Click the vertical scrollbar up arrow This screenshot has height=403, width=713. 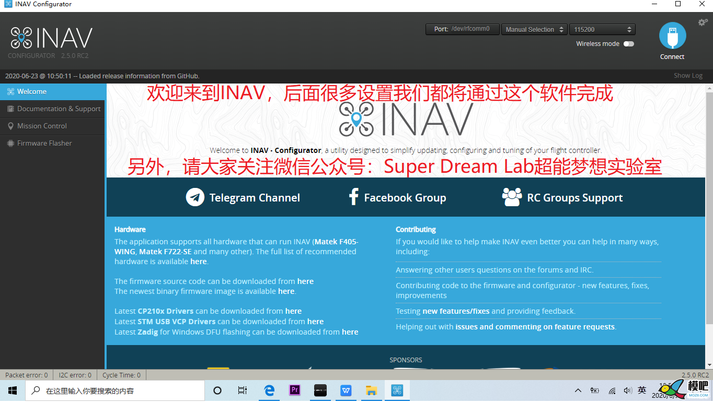[x=709, y=88]
